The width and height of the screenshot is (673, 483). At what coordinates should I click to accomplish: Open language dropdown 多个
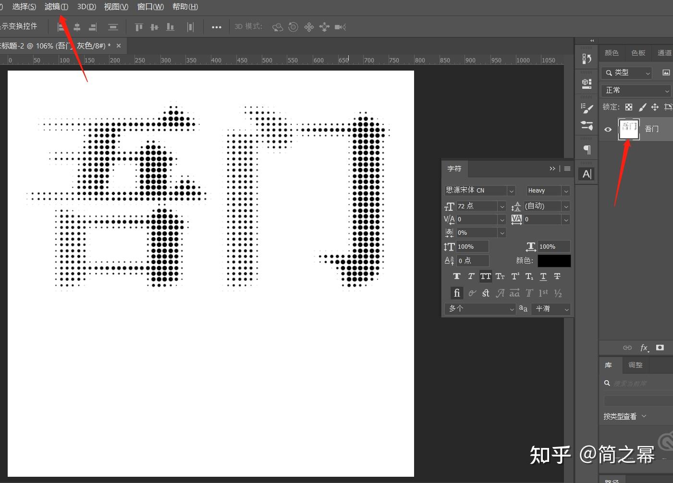point(480,309)
